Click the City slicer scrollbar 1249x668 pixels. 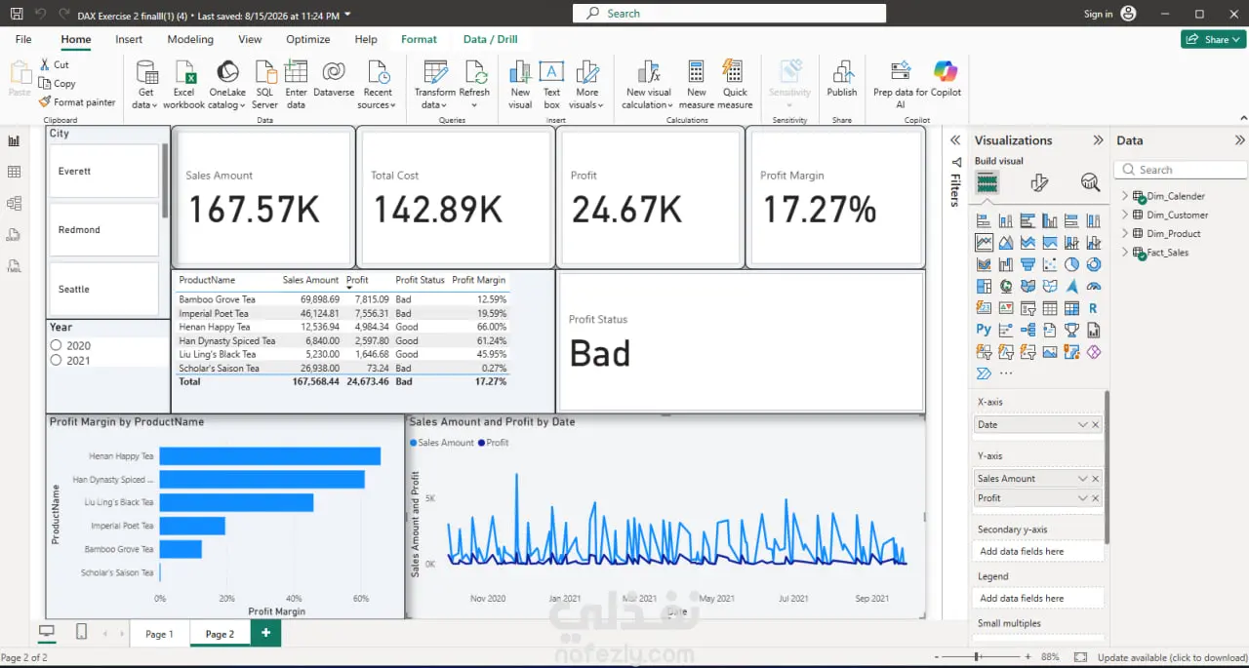point(165,180)
